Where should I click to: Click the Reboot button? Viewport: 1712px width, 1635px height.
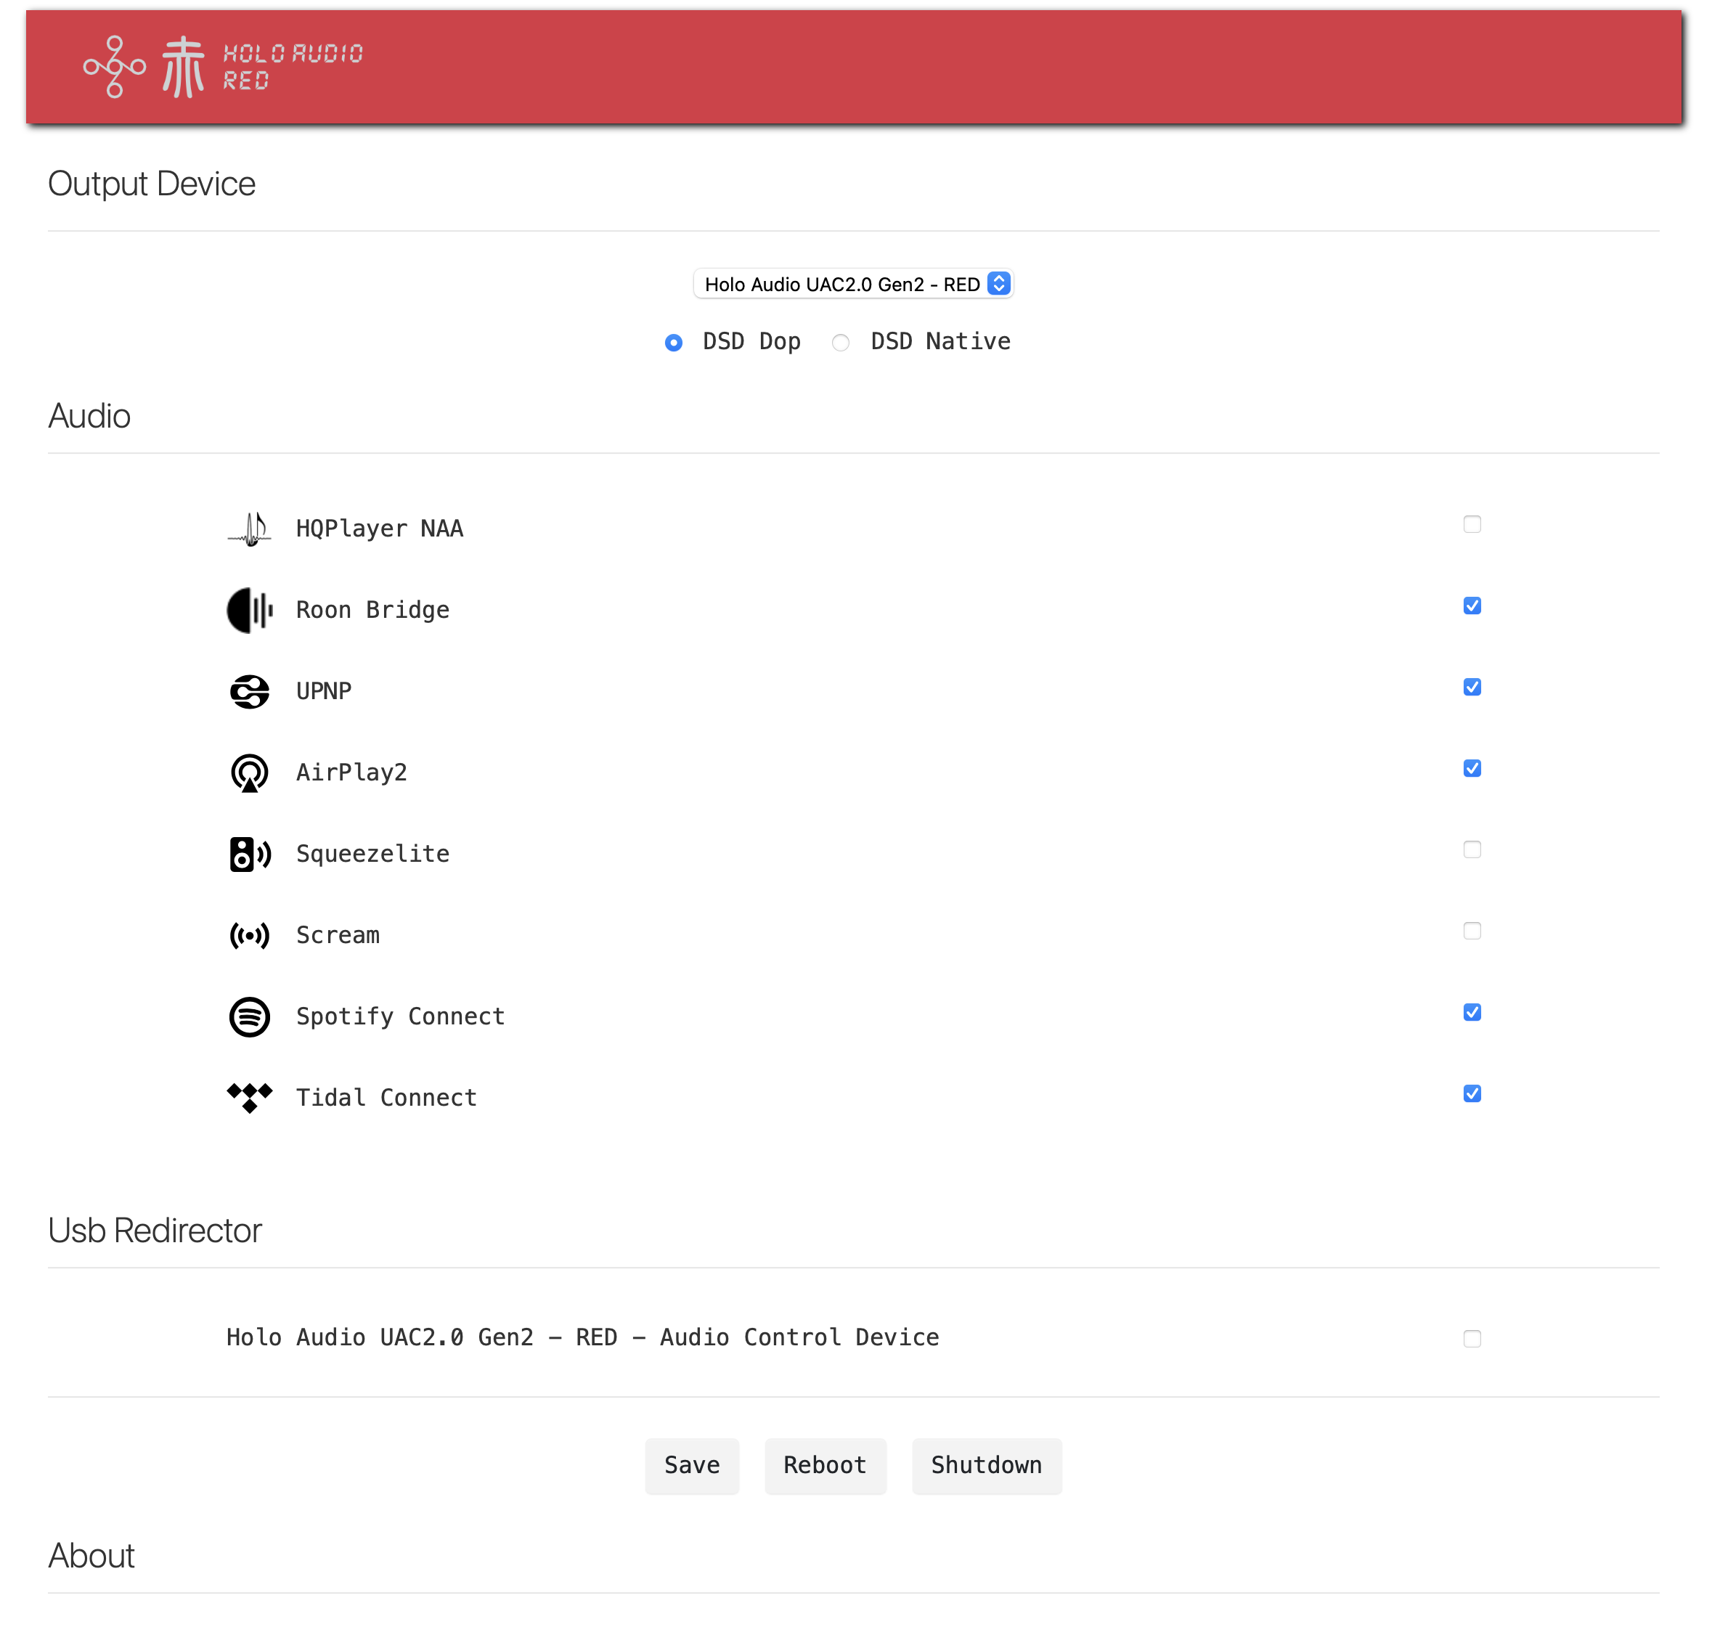click(x=825, y=1465)
